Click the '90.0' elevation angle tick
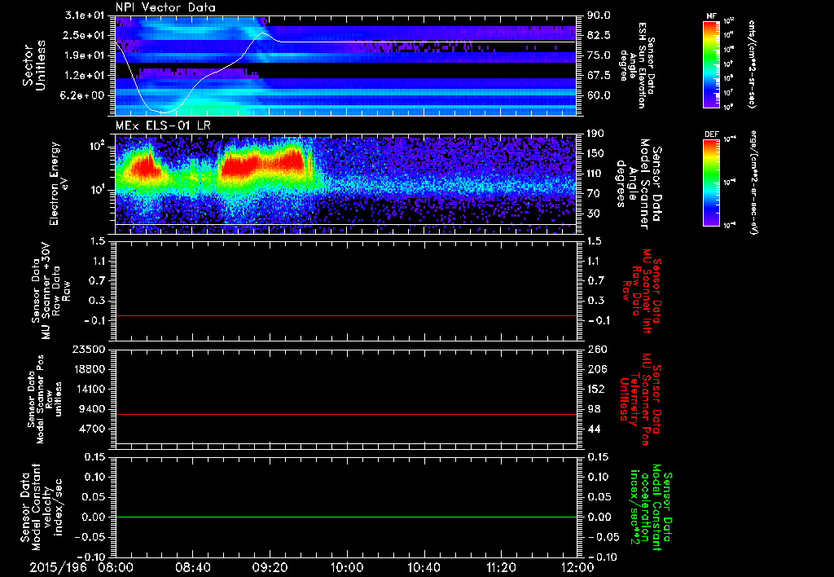The image size is (834, 577). click(x=599, y=15)
